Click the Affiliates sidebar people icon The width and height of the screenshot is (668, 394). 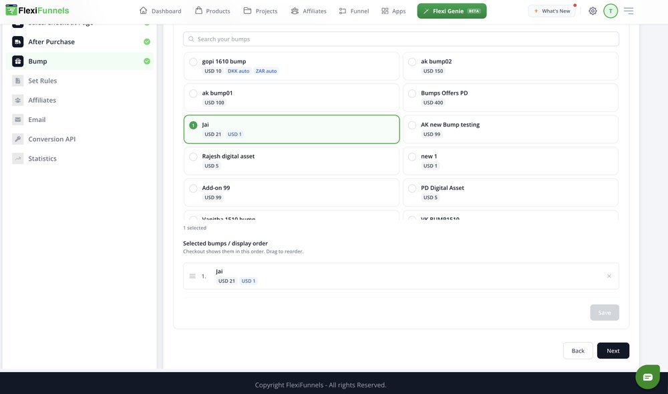(18, 100)
